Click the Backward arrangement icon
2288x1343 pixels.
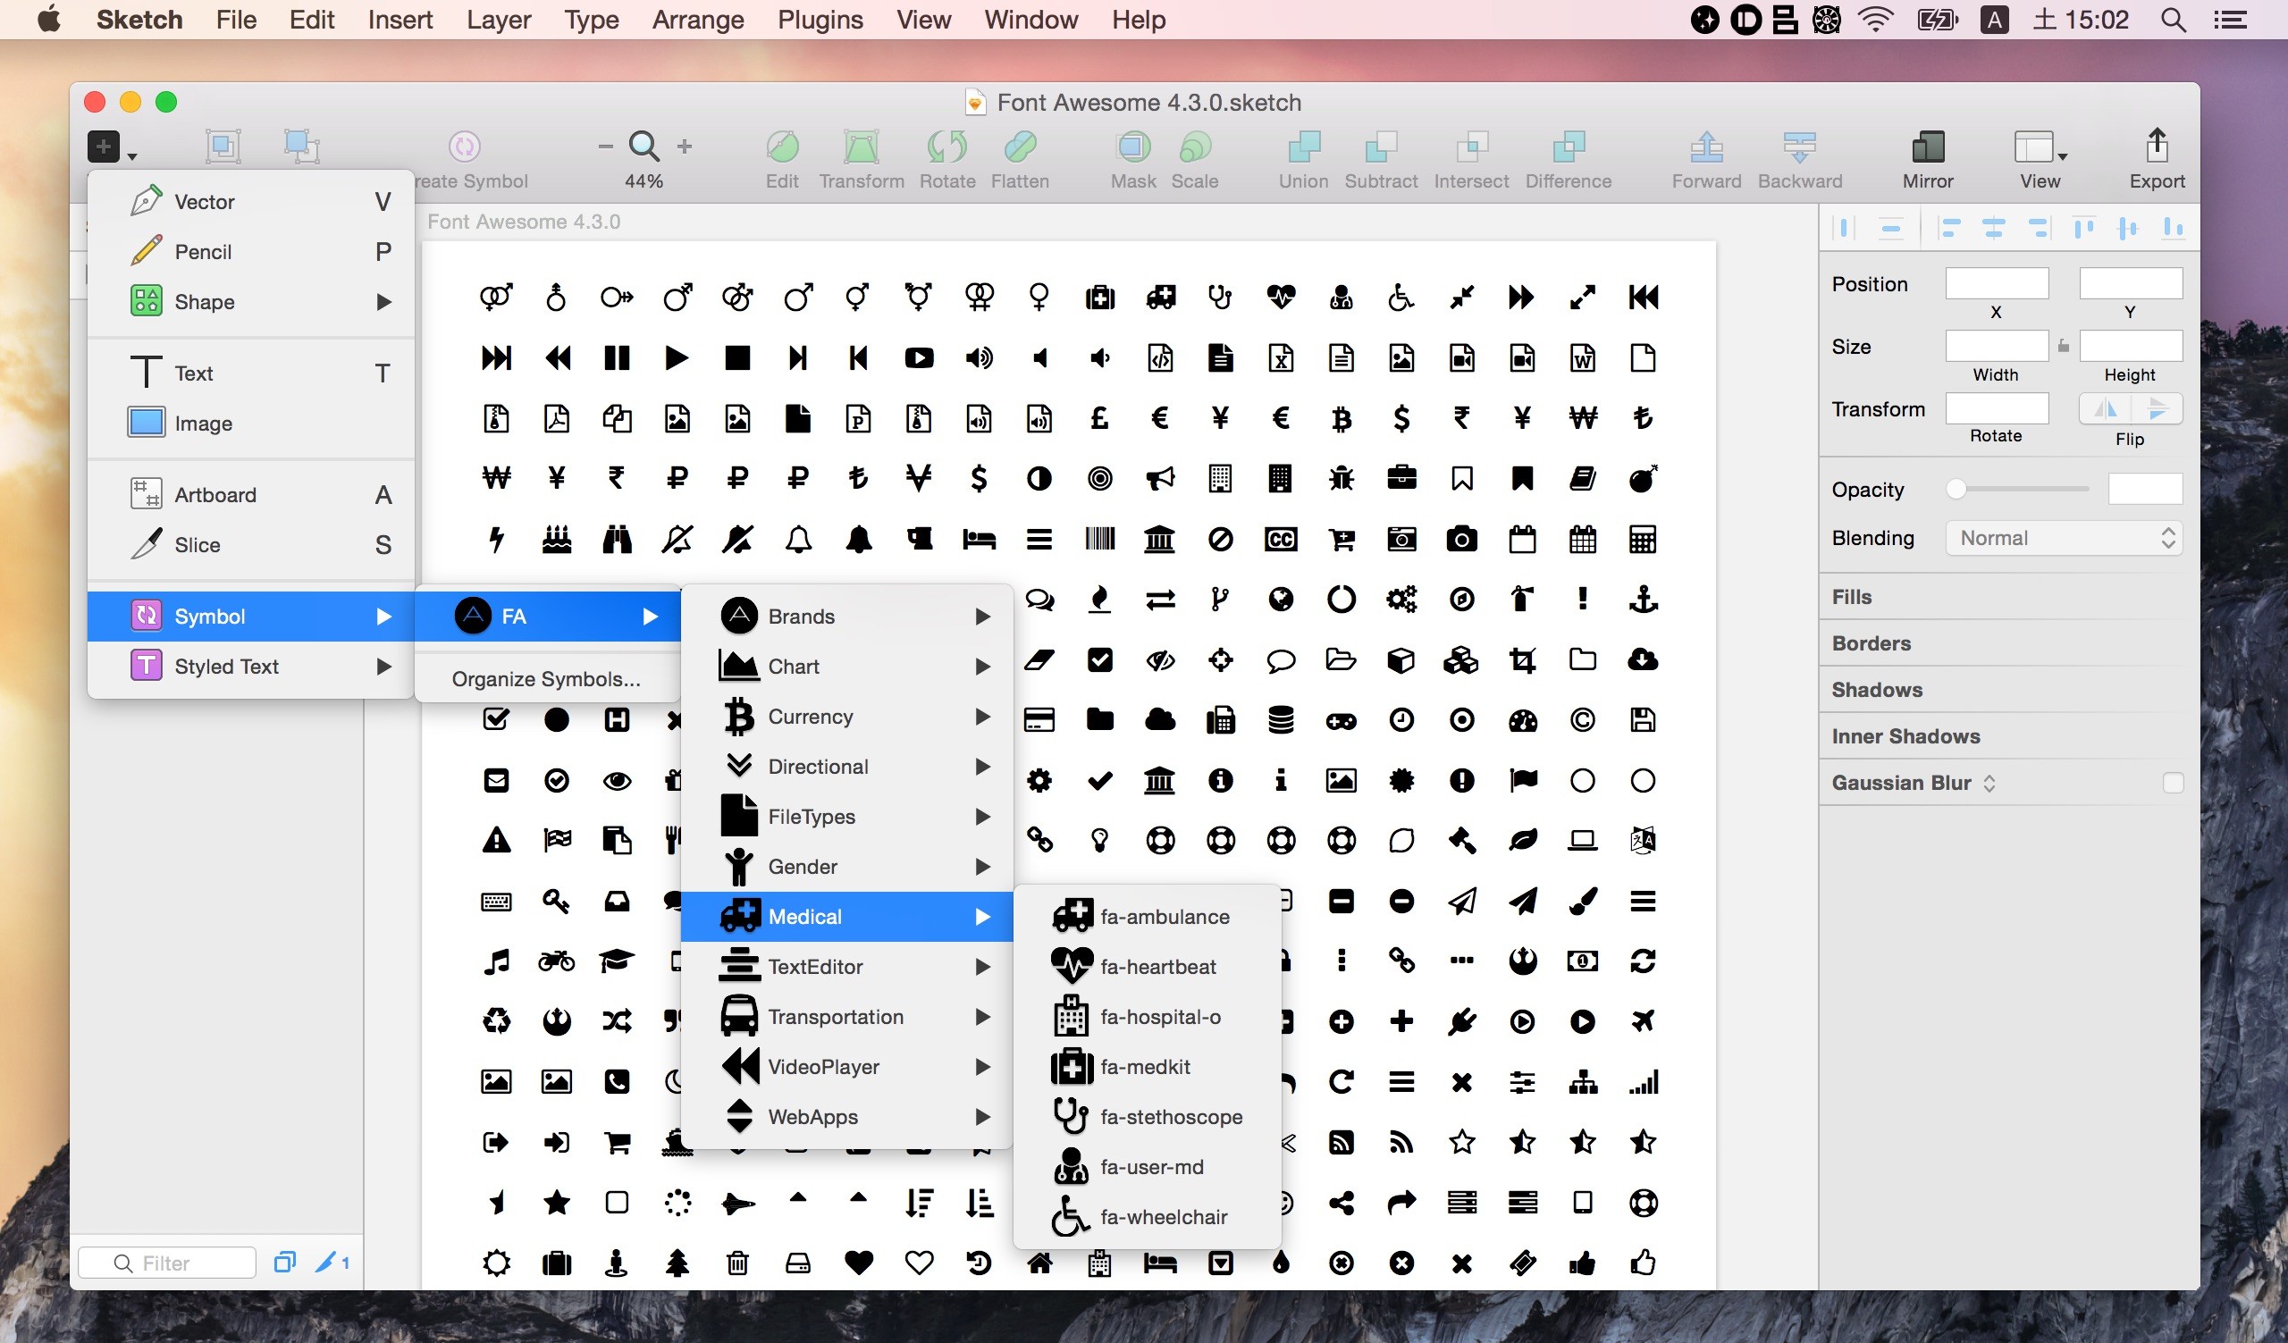[x=1799, y=147]
